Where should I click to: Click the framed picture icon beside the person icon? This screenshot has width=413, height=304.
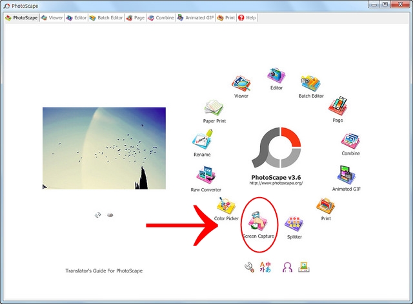click(x=304, y=267)
